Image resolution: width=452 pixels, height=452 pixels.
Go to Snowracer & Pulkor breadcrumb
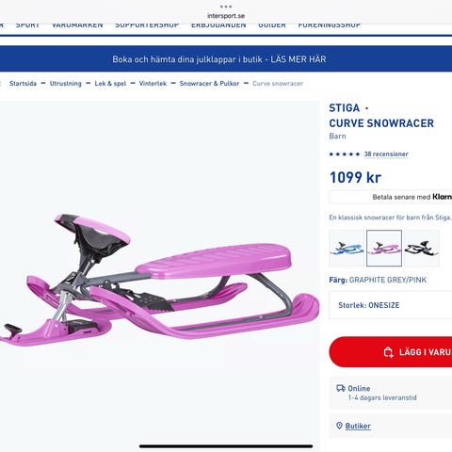click(209, 84)
